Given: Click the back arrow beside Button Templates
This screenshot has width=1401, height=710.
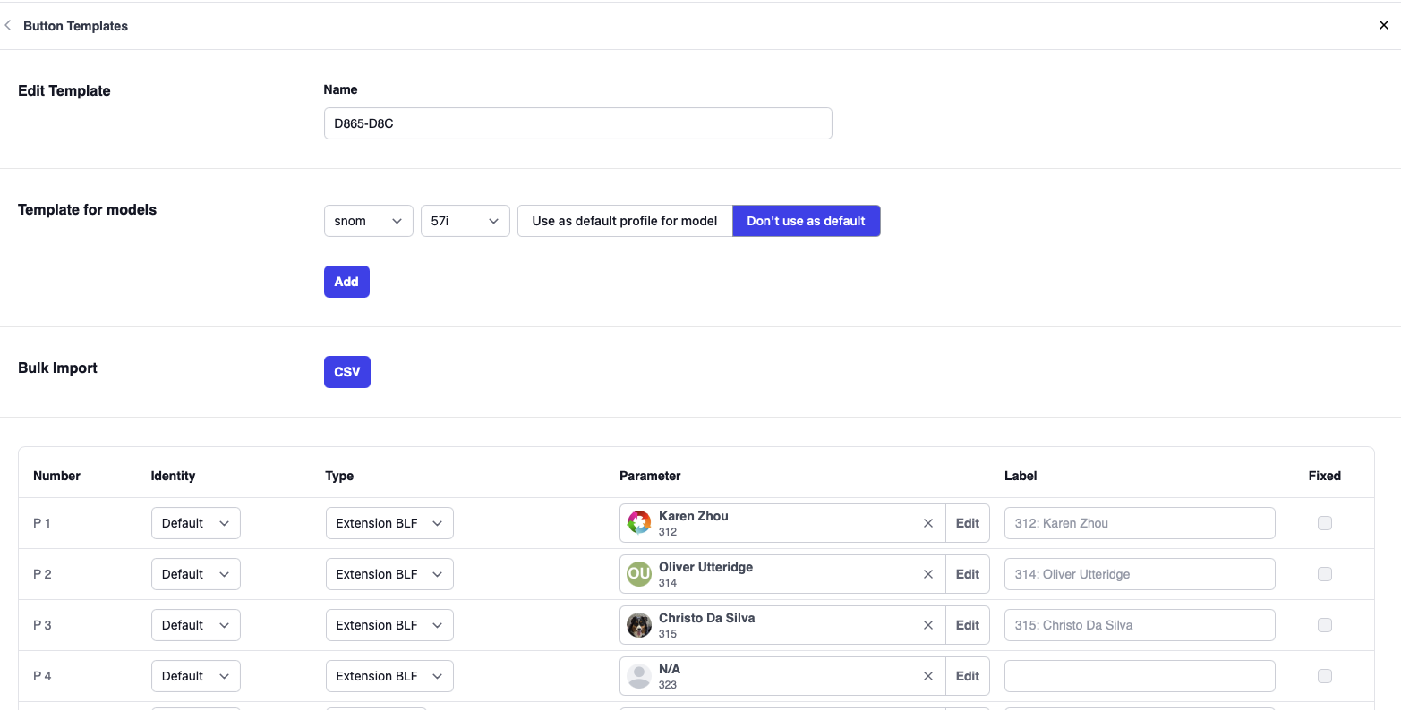Looking at the screenshot, I should (x=8, y=26).
